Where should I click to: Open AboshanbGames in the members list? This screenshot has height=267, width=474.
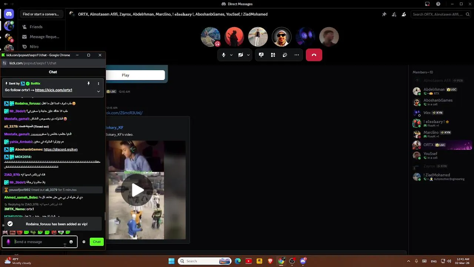click(x=442, y=102)
